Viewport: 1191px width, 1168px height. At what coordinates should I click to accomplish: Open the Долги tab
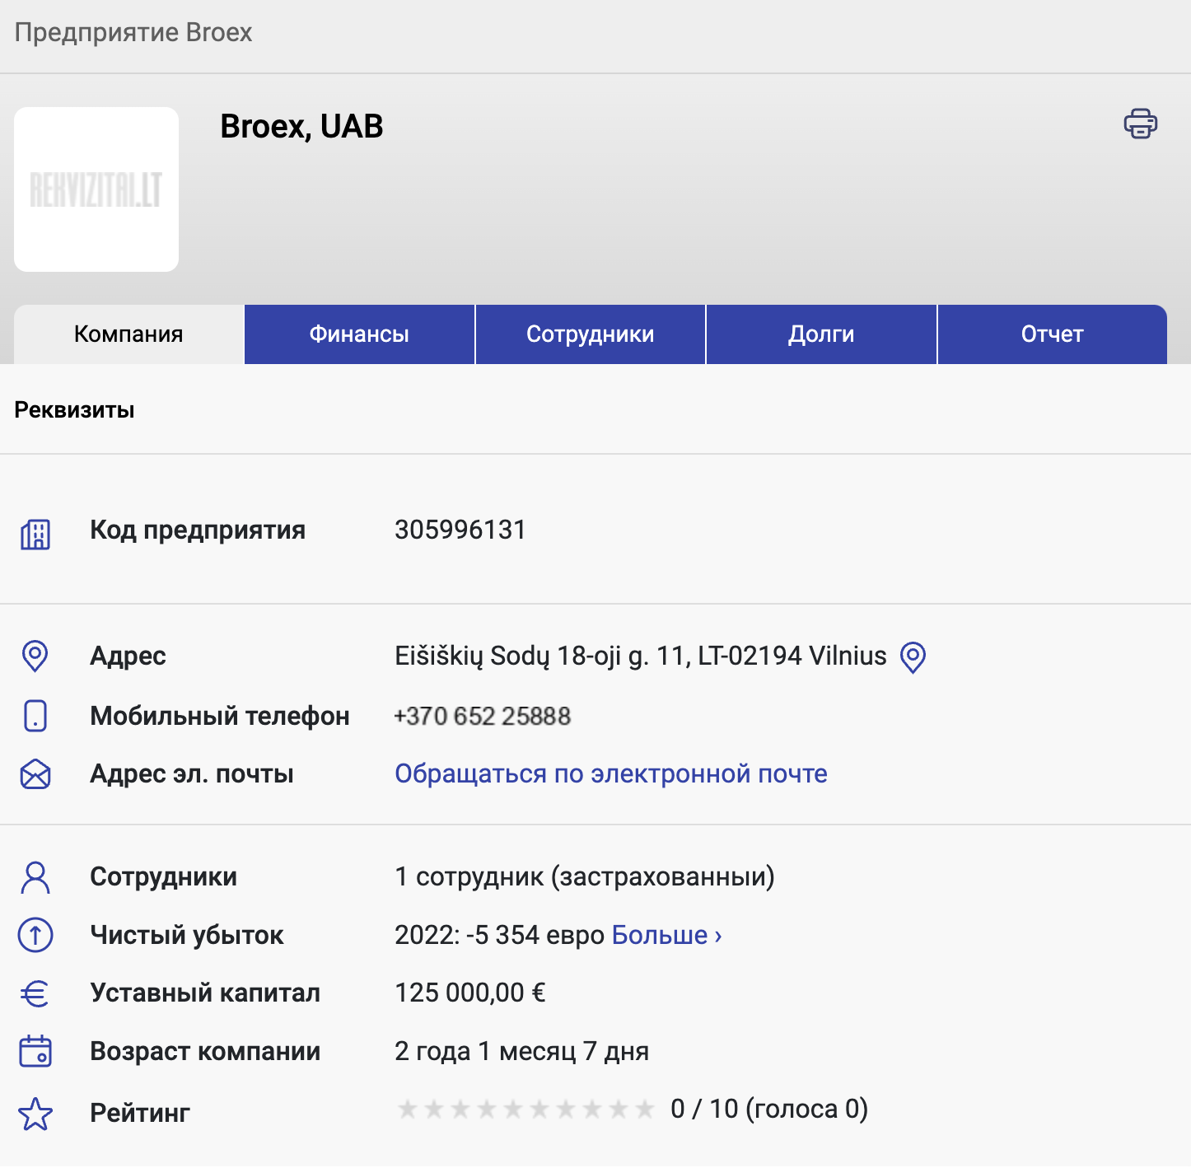pos(821,334)
